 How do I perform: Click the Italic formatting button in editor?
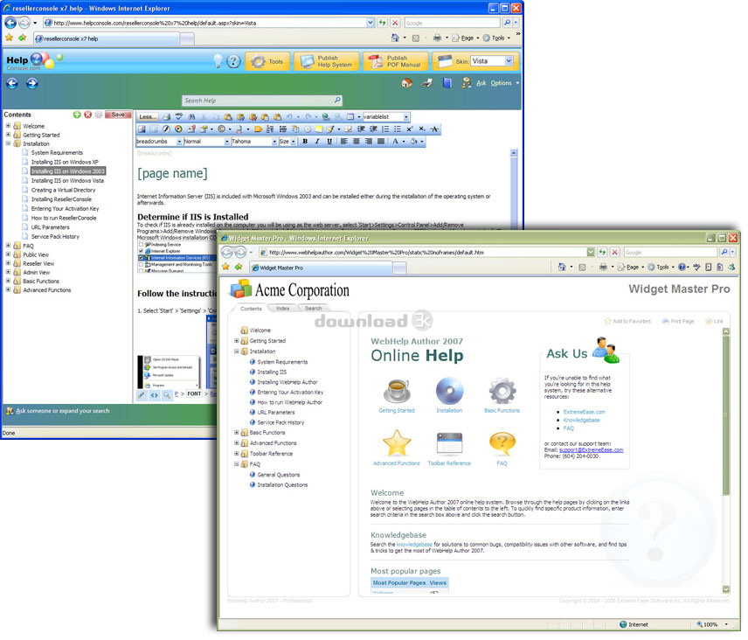(x=317, y=142)
